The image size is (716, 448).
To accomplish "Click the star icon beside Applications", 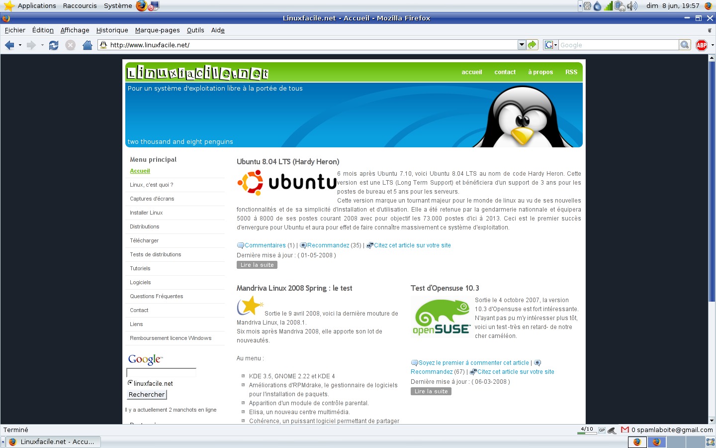I will tap(9, 6).
